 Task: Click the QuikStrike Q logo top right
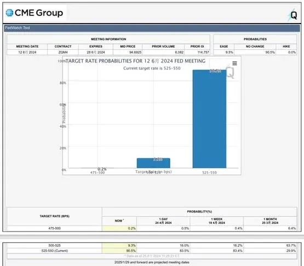292,15
